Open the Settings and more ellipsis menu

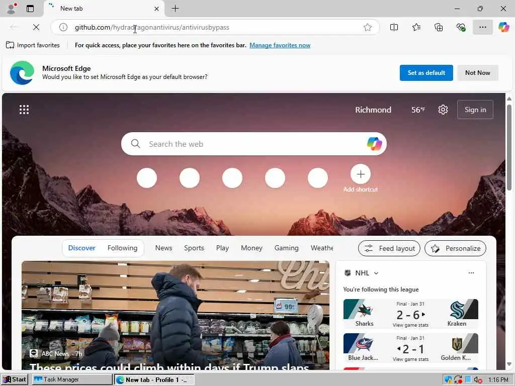482,27
